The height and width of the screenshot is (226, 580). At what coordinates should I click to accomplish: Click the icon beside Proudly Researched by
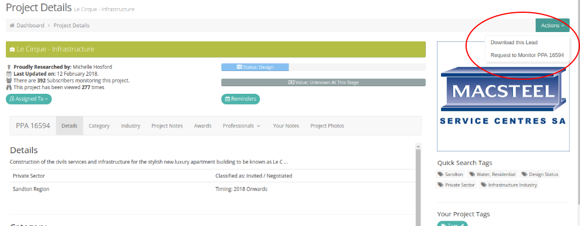point(9,67)
